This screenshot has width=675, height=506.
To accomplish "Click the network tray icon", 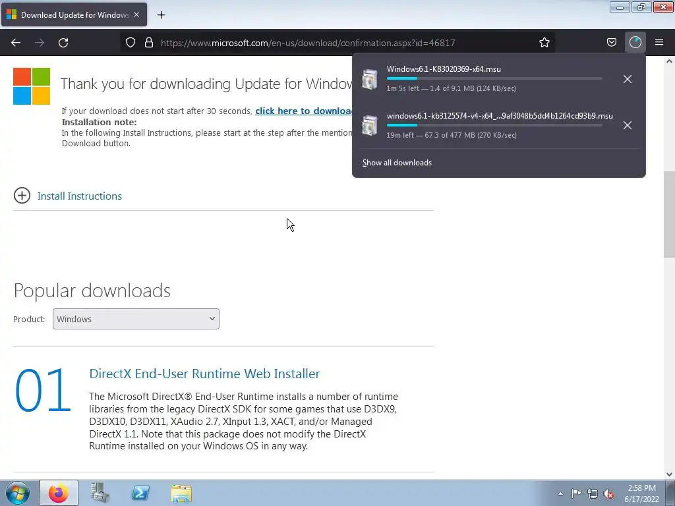I will [x=593, y=493].
